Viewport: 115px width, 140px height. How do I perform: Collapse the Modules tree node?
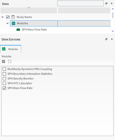[7, 23]
